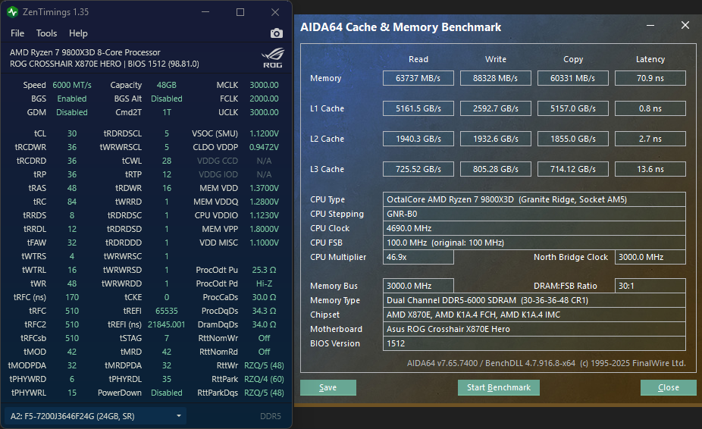Open the File menu in ZenTimings
This screenshot has height=429, width=702.
click(17, 33)
